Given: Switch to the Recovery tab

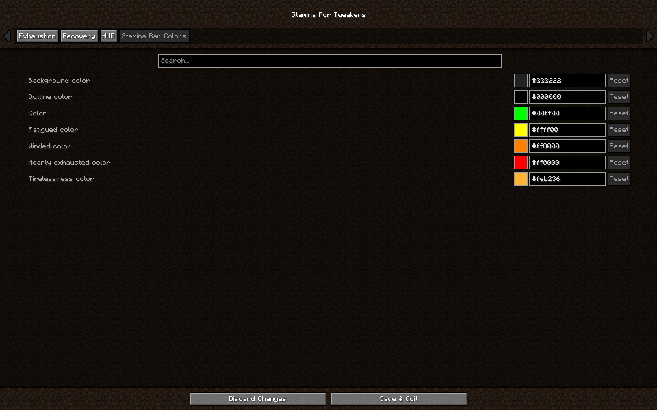Looking at the screenshot, I should coord(79,36).
